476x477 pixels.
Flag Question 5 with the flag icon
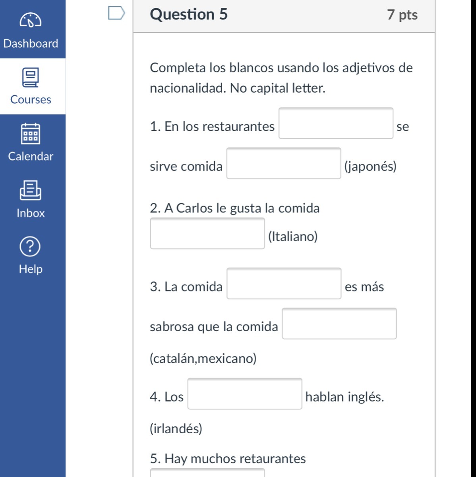tap(116, 13)
